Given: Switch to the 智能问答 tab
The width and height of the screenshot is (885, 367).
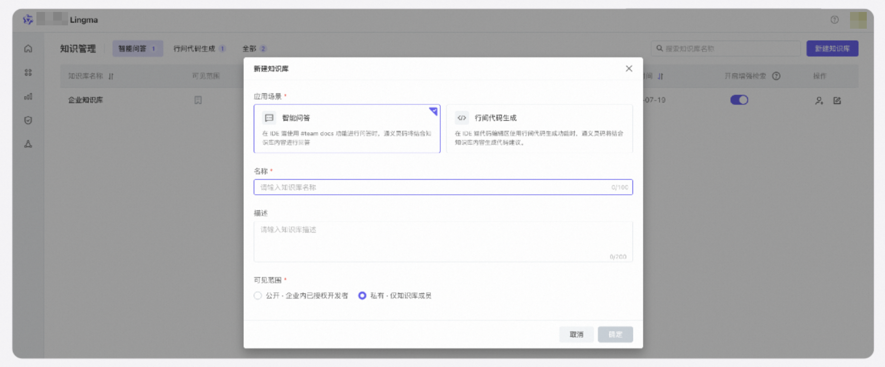Looking at the screenshot, I should pos(138,48).
